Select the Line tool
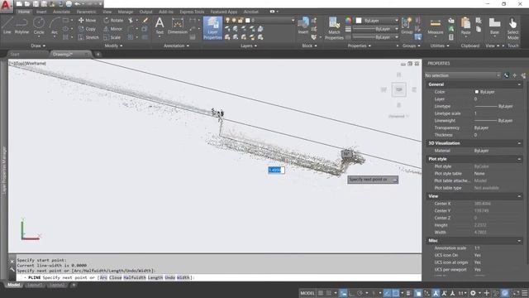 [7, 26]
